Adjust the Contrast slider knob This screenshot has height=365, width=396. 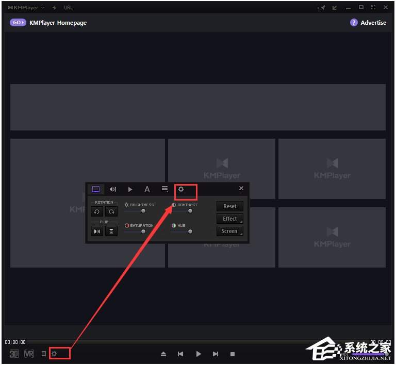(x=190, y=211)
